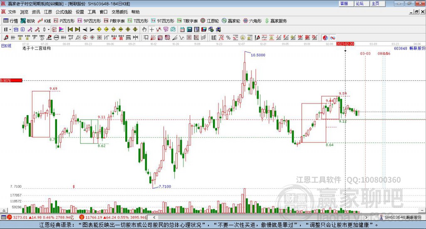The image size is (426, 229).
Task: Open the calculator icon
Action: (x=189, y=30)
